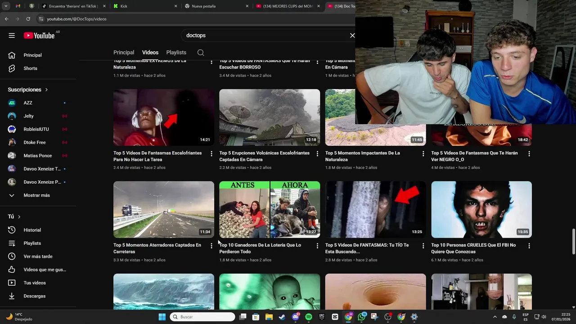The width and height of the screenshot is (576, 324).
Task: Expand Mostrar más subscriptions
Action: 38,195
